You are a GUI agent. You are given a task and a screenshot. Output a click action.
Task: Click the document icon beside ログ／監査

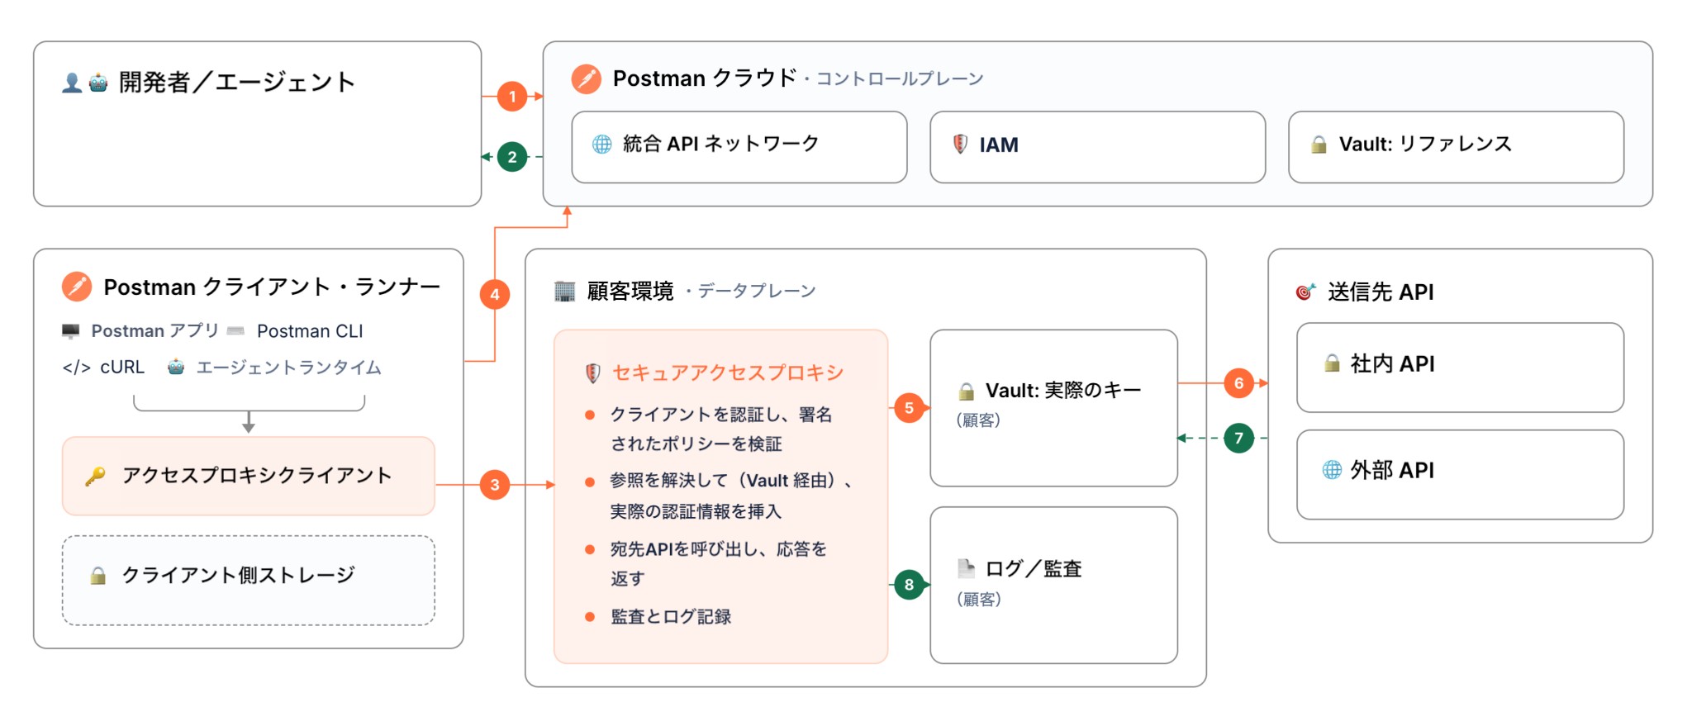point(966,568)
